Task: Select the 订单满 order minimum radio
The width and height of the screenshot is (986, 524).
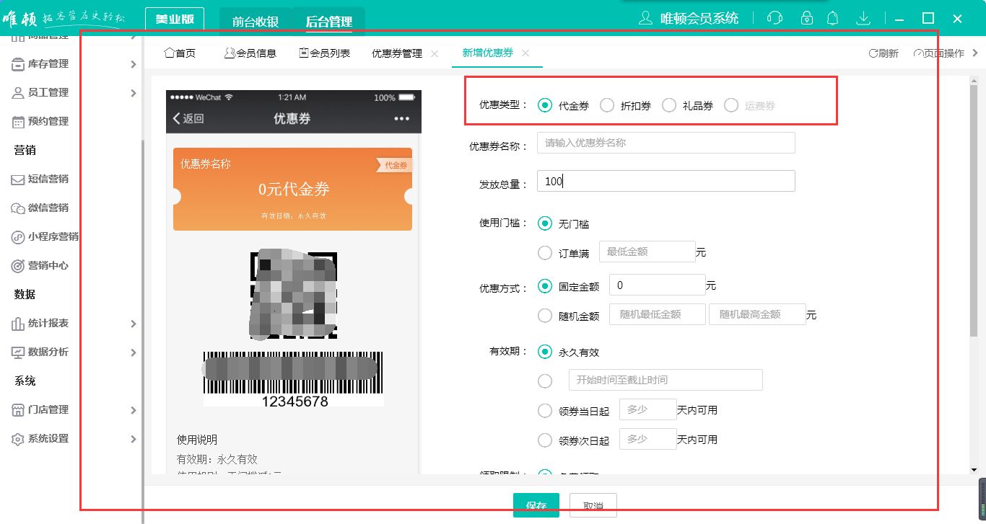Action: tap(545, 253)
